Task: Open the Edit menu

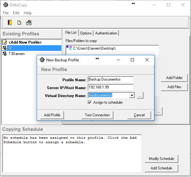Action: [16, 13]
